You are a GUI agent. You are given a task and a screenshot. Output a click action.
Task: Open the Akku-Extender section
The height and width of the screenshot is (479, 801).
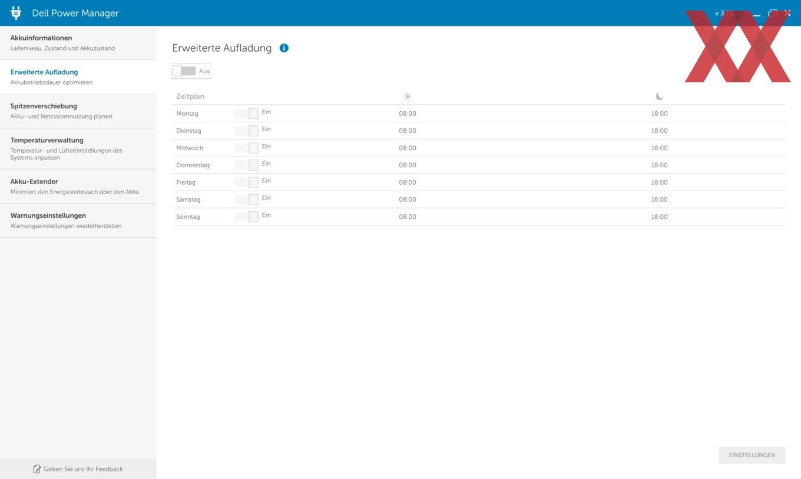[78, 187]
